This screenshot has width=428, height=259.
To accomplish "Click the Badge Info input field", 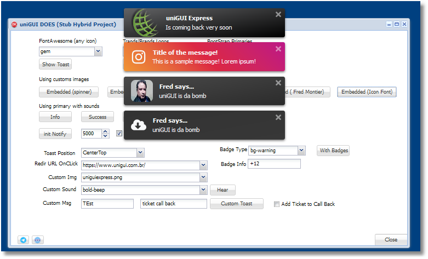I will [275, 164].
